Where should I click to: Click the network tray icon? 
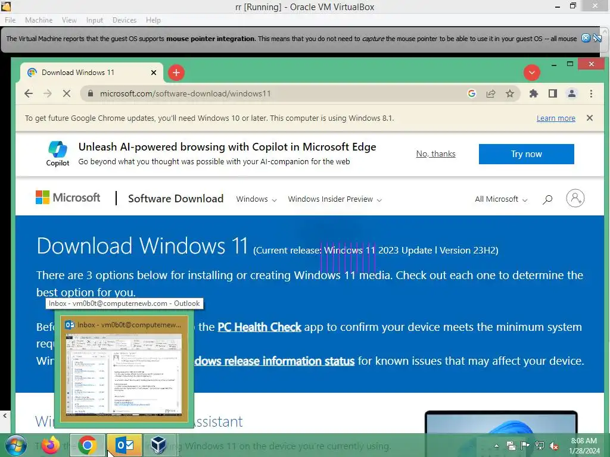click(x=540, y=446)
